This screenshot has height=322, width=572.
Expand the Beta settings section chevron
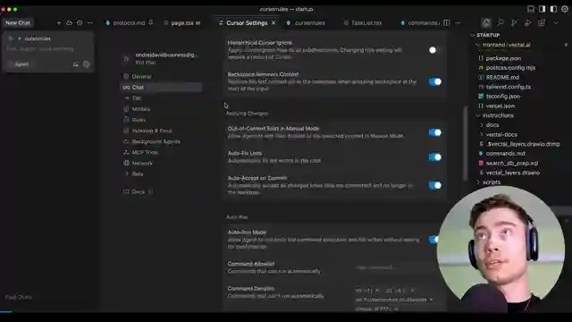(x=126, y=174)
